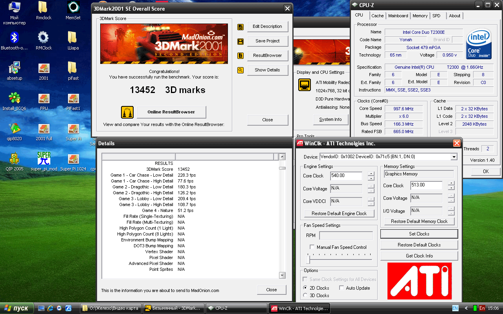Screen dimensions: 503x314
Task: Open the Device dropdown in WinClk
Action: click(454, 157)
